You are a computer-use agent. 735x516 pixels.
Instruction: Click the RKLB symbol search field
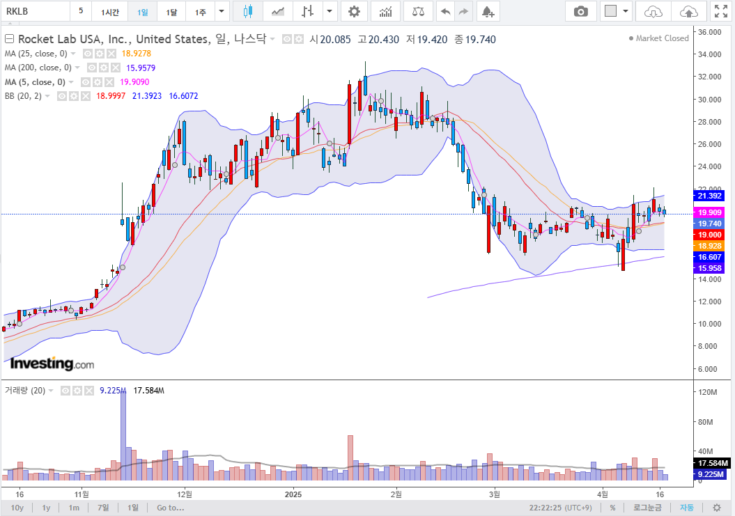click(x=35, y=11)
